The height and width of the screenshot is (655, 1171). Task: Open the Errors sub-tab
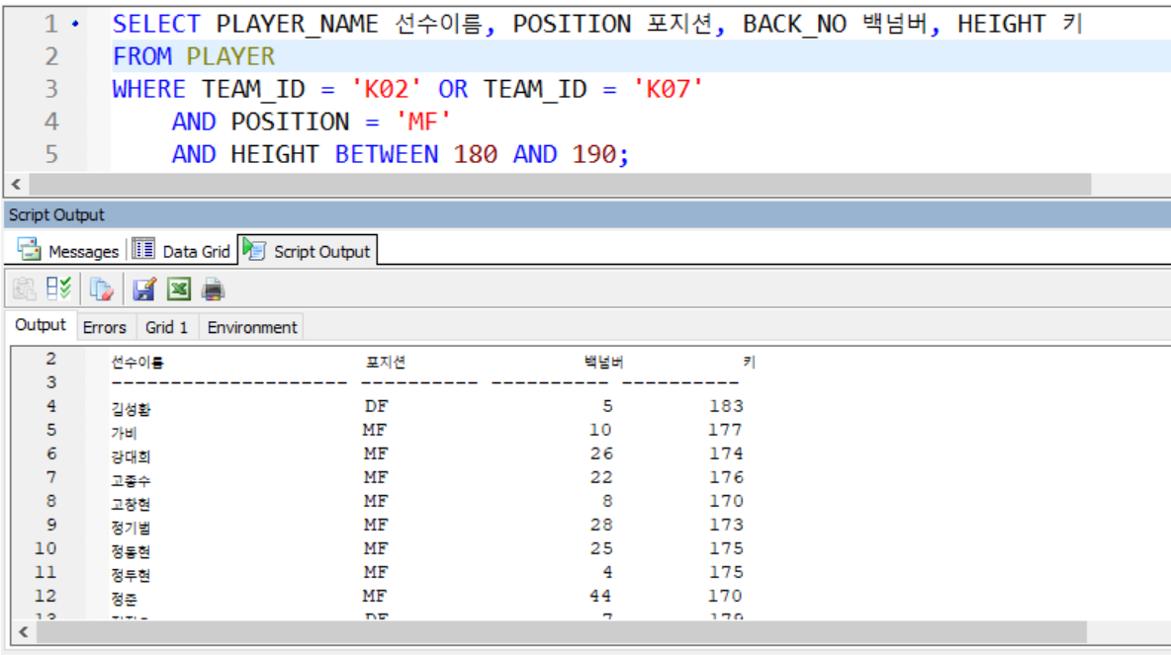tap(105, 328)
